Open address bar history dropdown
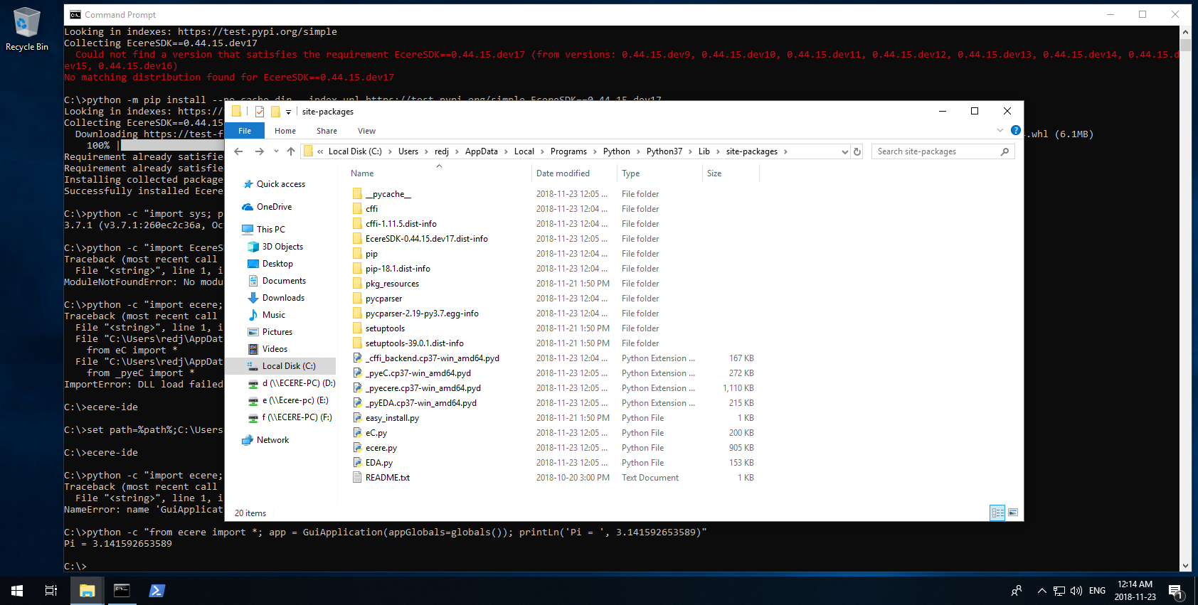This screenshot has height=605, width=1198. click(x=844, y=151)
